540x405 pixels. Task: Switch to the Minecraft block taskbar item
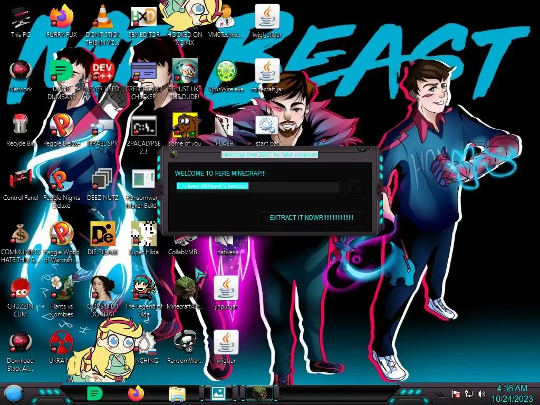tap(259, 393)
